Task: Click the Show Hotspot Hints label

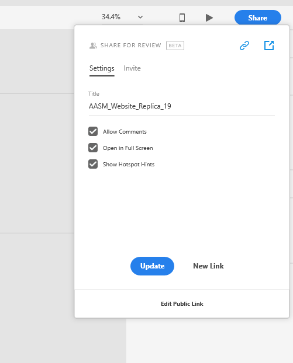Action: click(129, 165)
